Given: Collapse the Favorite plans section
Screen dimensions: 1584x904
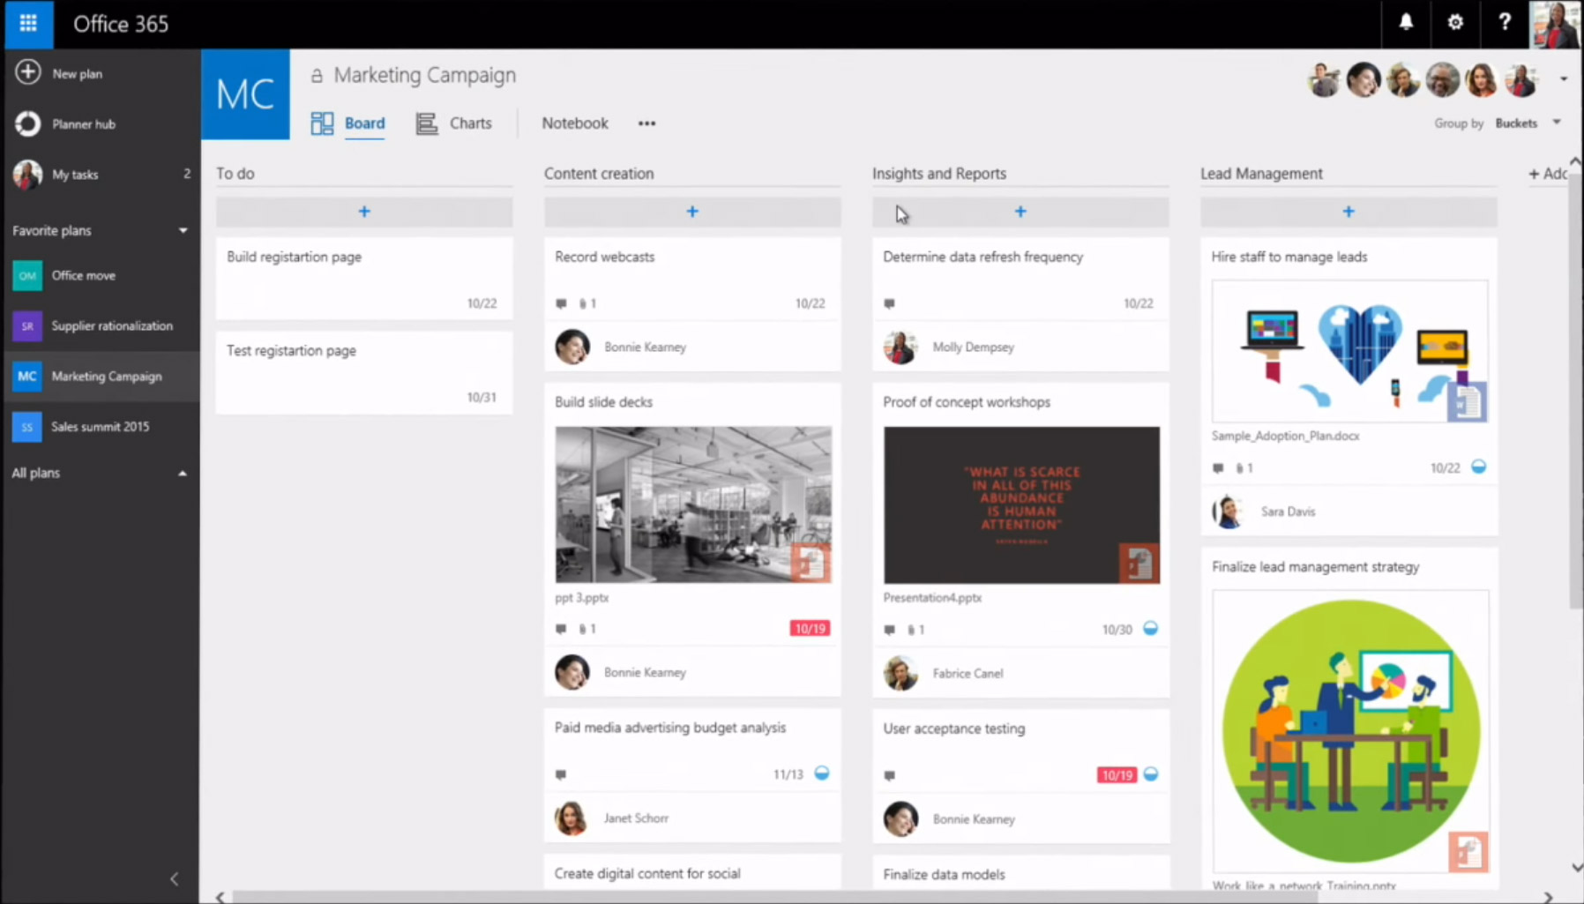Looking at the screenshot, I should [183, 230].
